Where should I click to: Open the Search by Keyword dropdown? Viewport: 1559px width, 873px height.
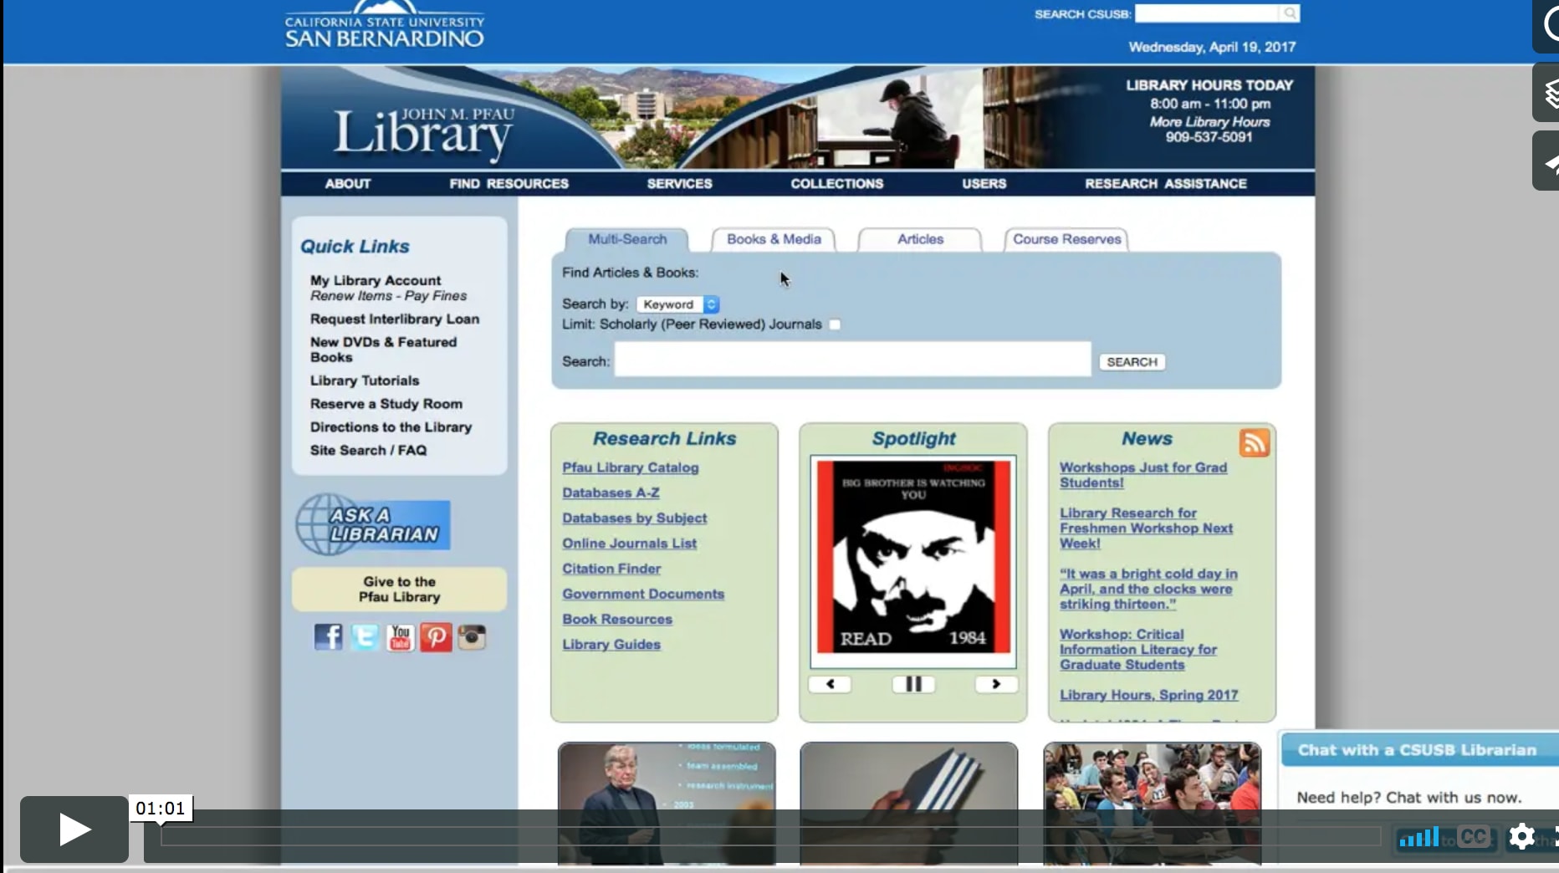pyautogui.click(x=677, y=304)
